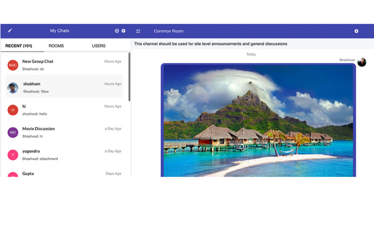Screen dimensions: 374x238
Task: Click Days Ago timestamp of Gupta
Action: (x=113, y=174)
